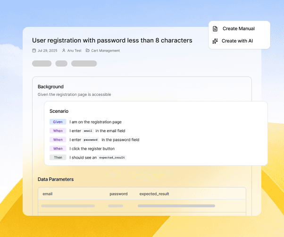Click the folder icon before Cart Management
284x237 pixels.
point(87,51)
